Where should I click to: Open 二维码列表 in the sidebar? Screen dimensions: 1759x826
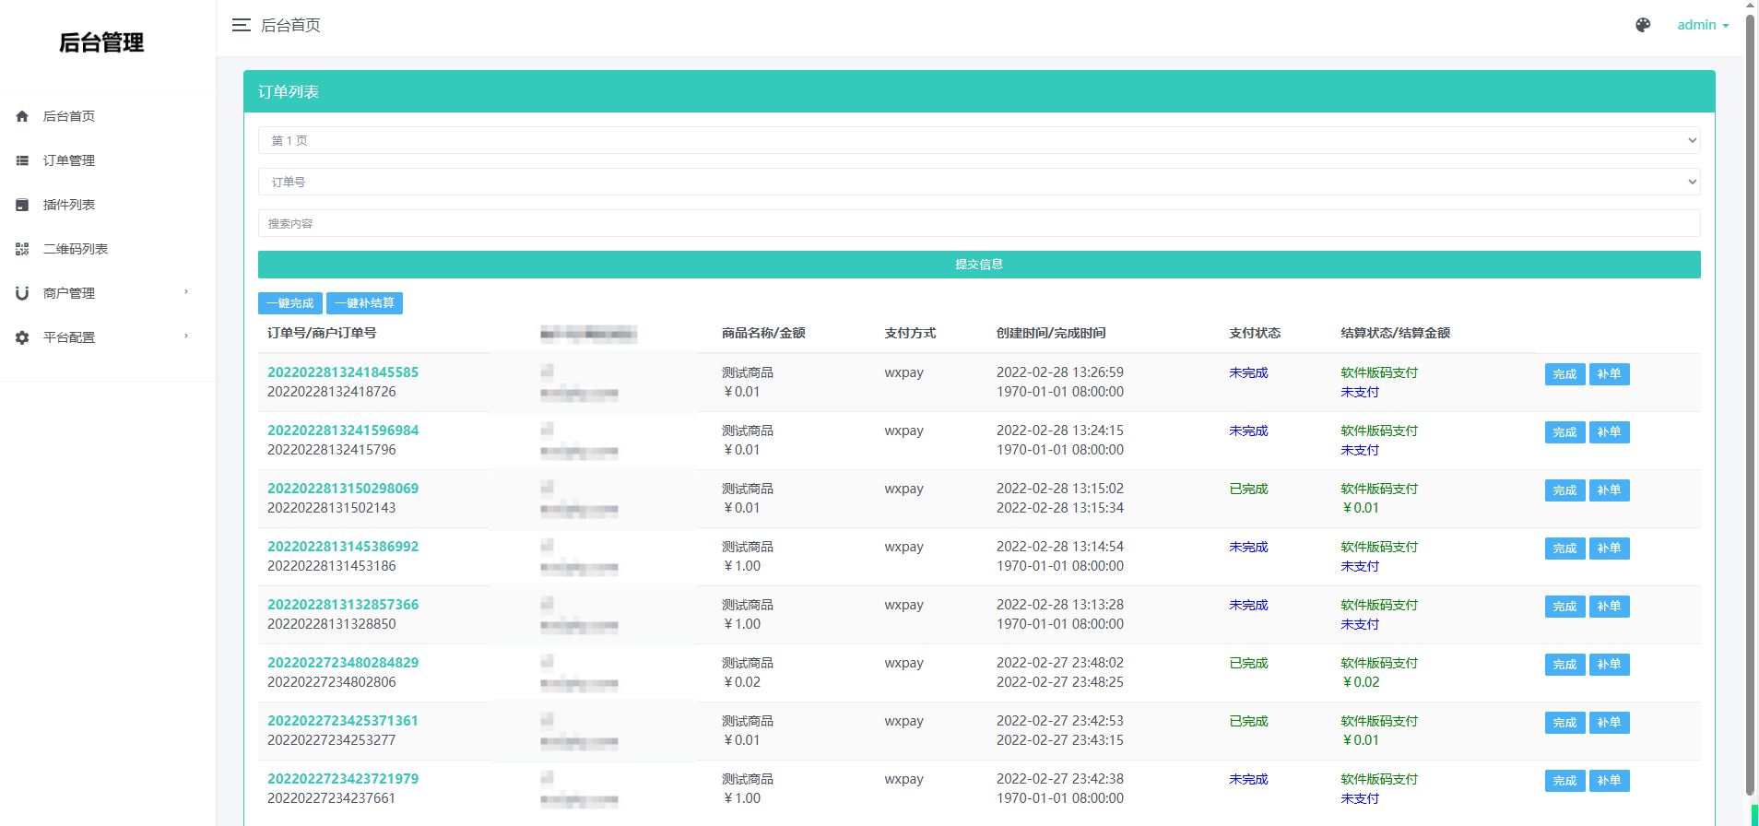[76, 249]
